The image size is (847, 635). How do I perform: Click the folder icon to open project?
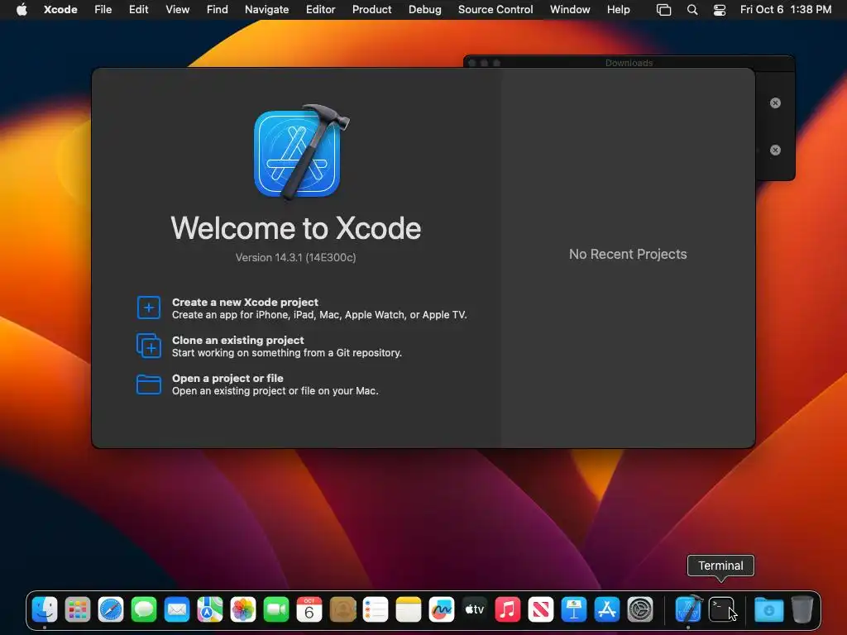(149, 384)
